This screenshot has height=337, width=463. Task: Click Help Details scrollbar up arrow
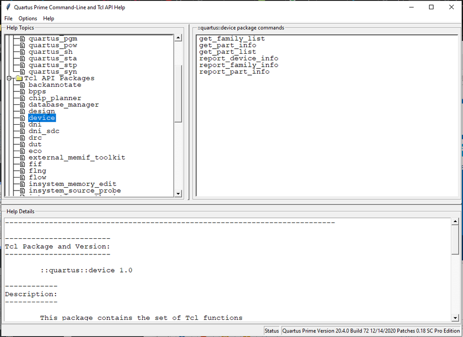point(455,221)
